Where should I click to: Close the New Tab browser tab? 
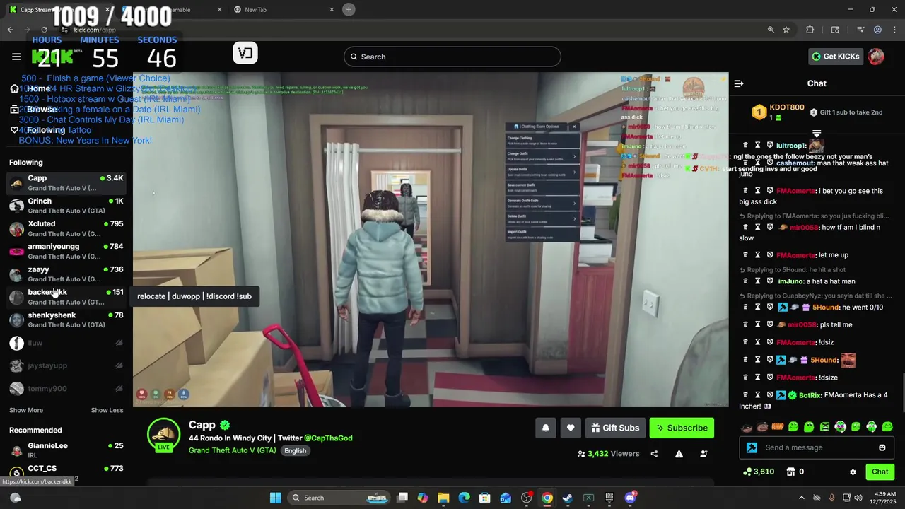[x=332, y=10]
